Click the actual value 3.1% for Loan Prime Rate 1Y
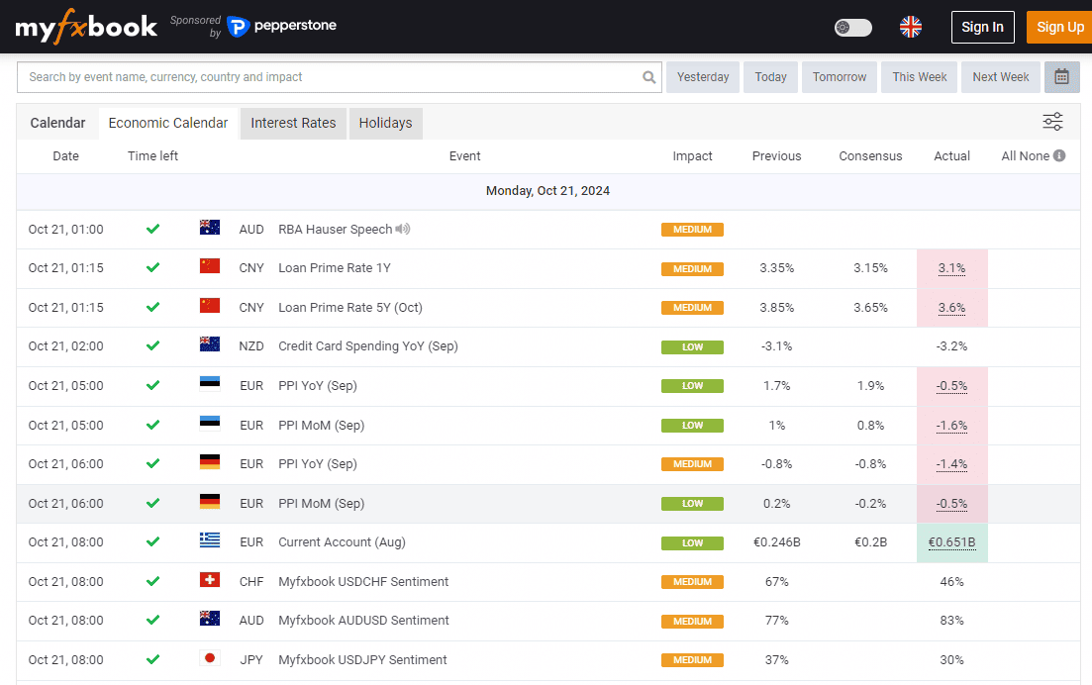Viewport: 1092px width, 685px height. (951, 268)
